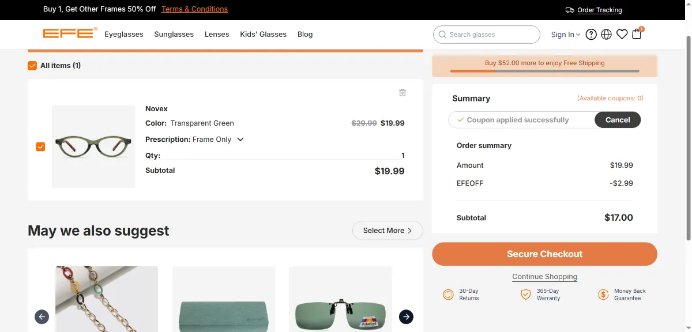
Task: Open the help question mark icon
Action: pyautogui.click(x=591, y=35)
